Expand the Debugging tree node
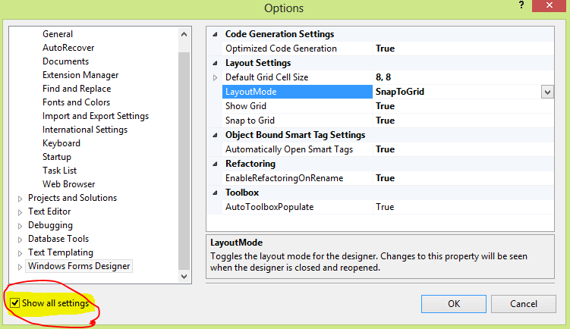Image resolution: width=570 pixels, height=329 pixels. click(20, 226)
